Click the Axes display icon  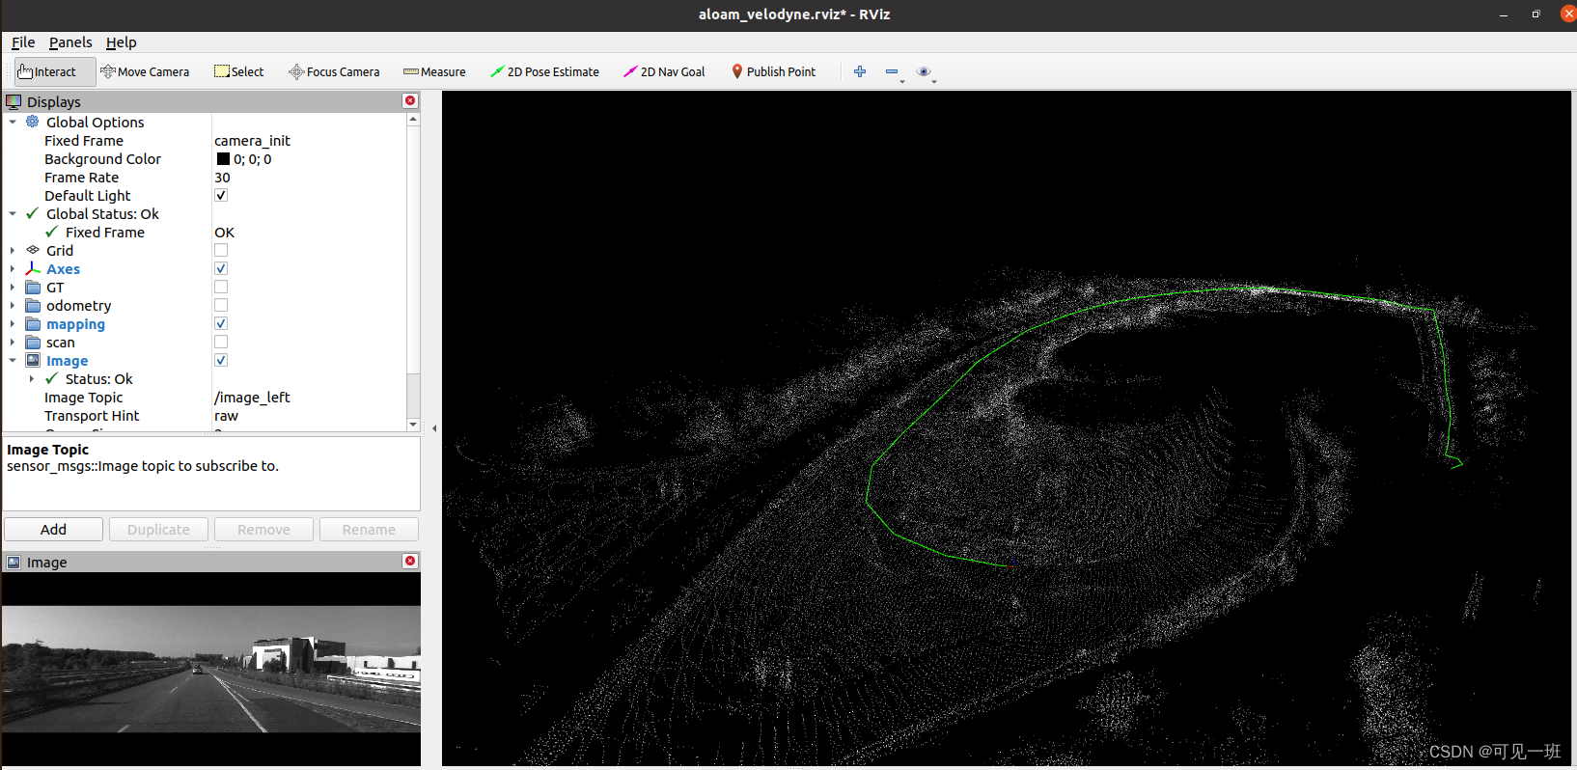(33, 268)
